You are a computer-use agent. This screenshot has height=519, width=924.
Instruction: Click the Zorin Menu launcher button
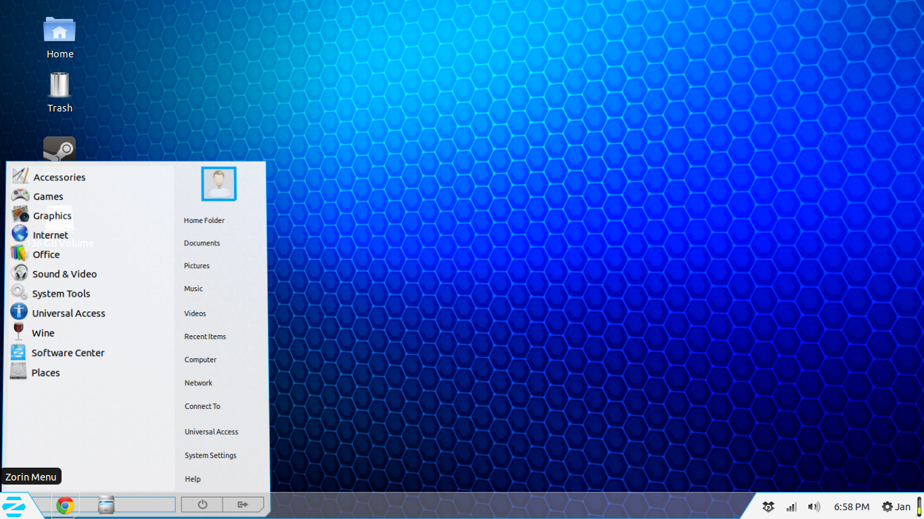point(15,505)
